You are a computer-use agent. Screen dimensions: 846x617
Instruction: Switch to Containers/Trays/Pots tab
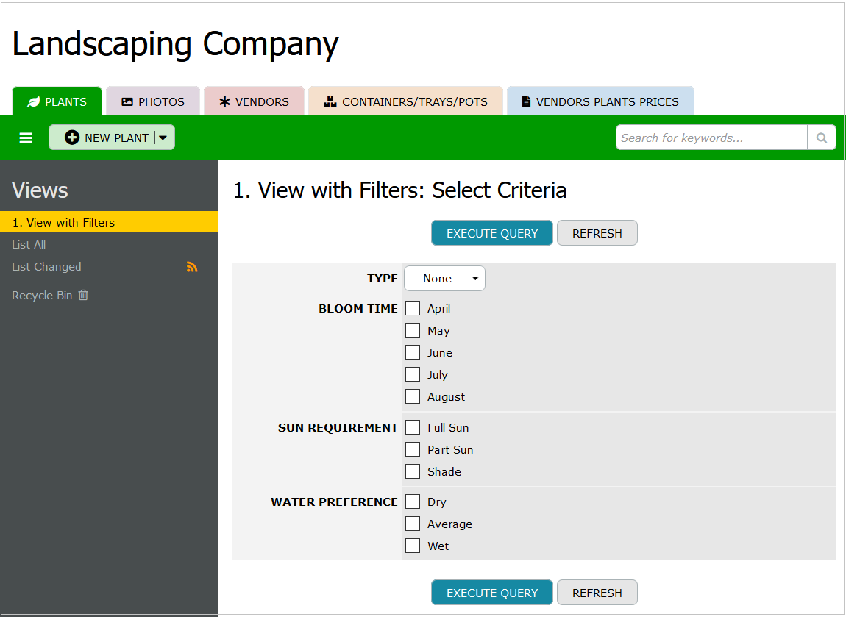click(x=406, y=102)
